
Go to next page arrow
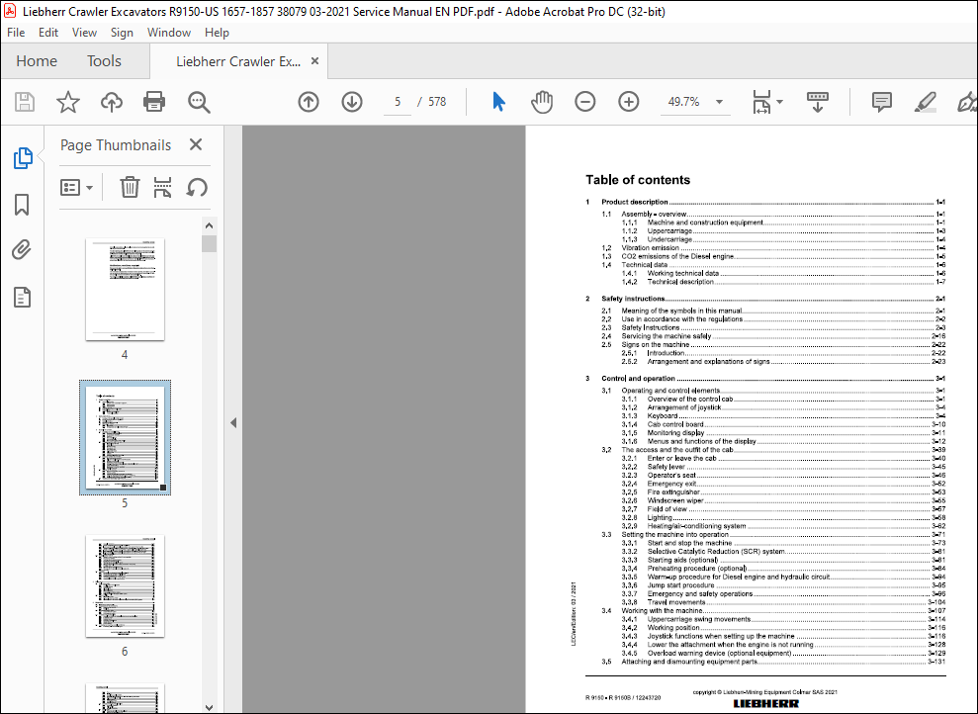(352, 102)
